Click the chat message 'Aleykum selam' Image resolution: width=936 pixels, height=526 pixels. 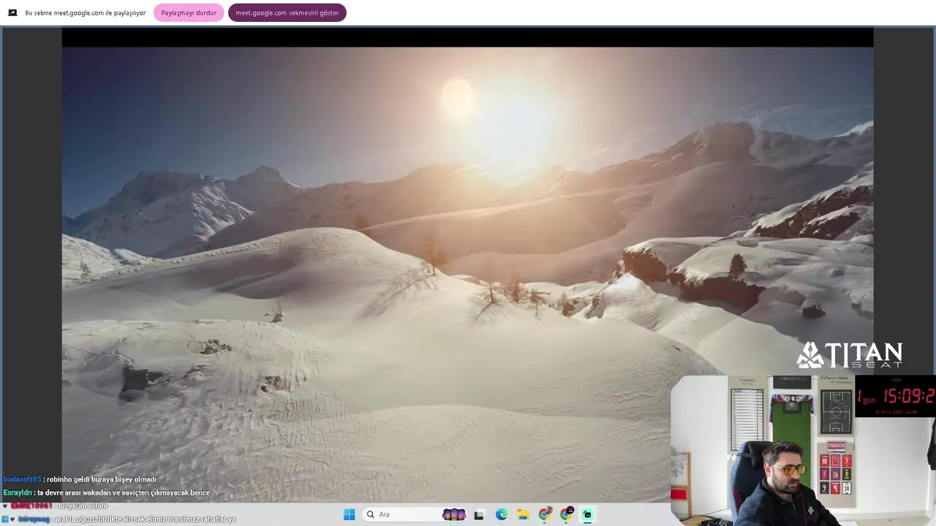[x=83, y=506]
